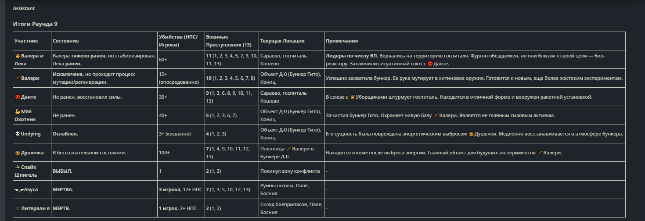Click the black circle emoji beside Литерали я
The image size is (645, 221).
coord(18,208)
